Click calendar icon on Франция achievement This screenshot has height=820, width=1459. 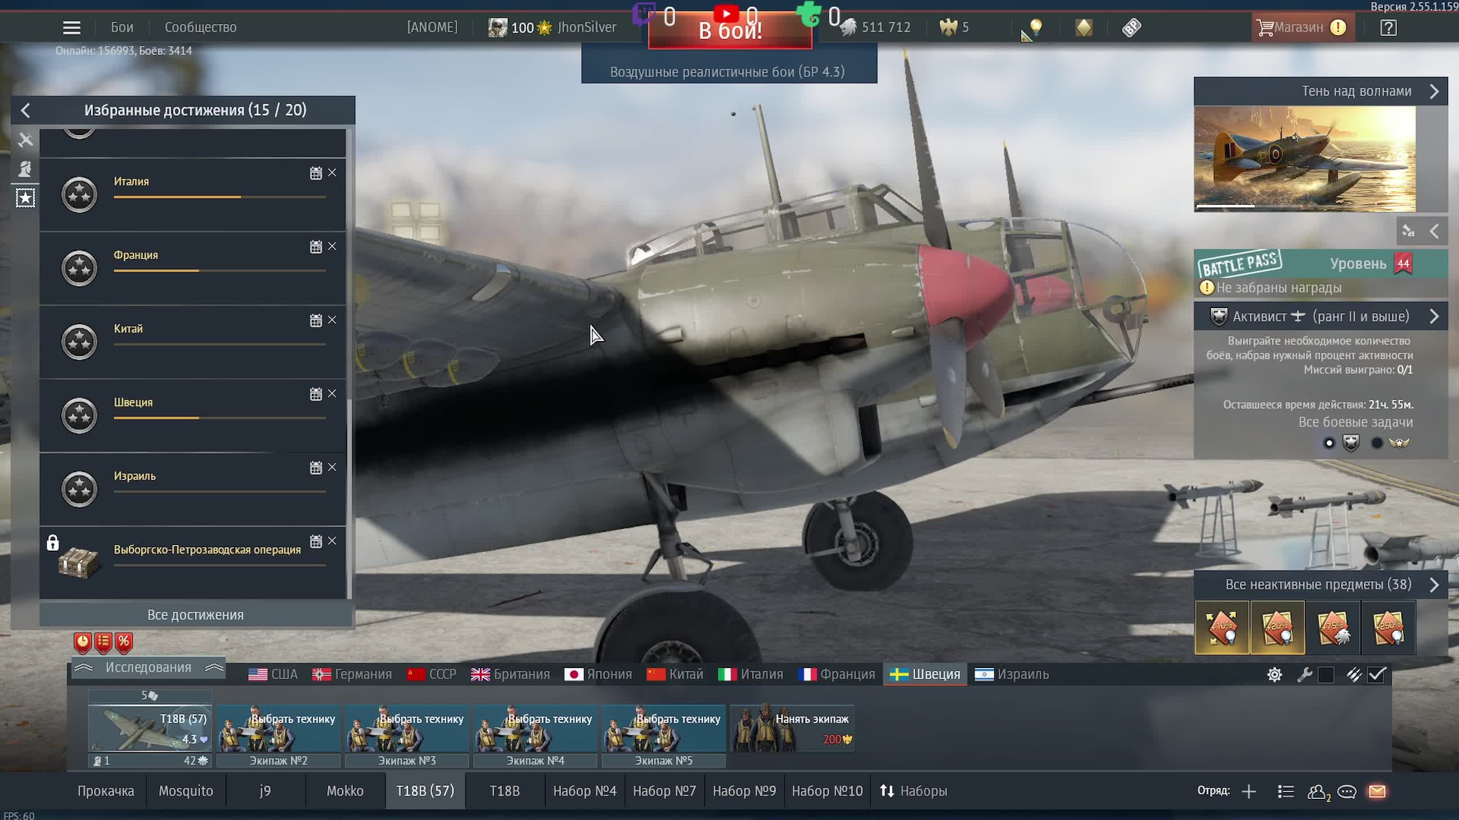(x=316, y=247)
